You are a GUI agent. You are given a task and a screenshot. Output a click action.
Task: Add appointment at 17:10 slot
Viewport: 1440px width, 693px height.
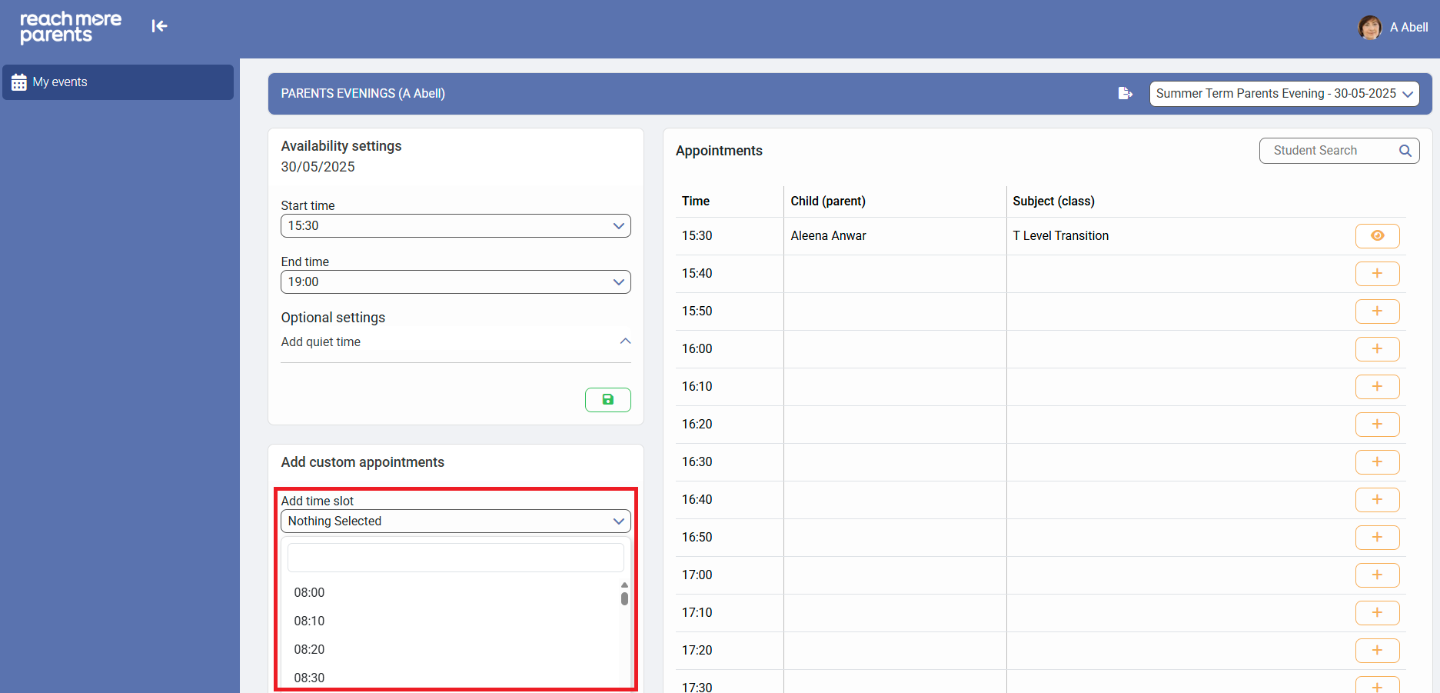click(x=1377, y=613)
